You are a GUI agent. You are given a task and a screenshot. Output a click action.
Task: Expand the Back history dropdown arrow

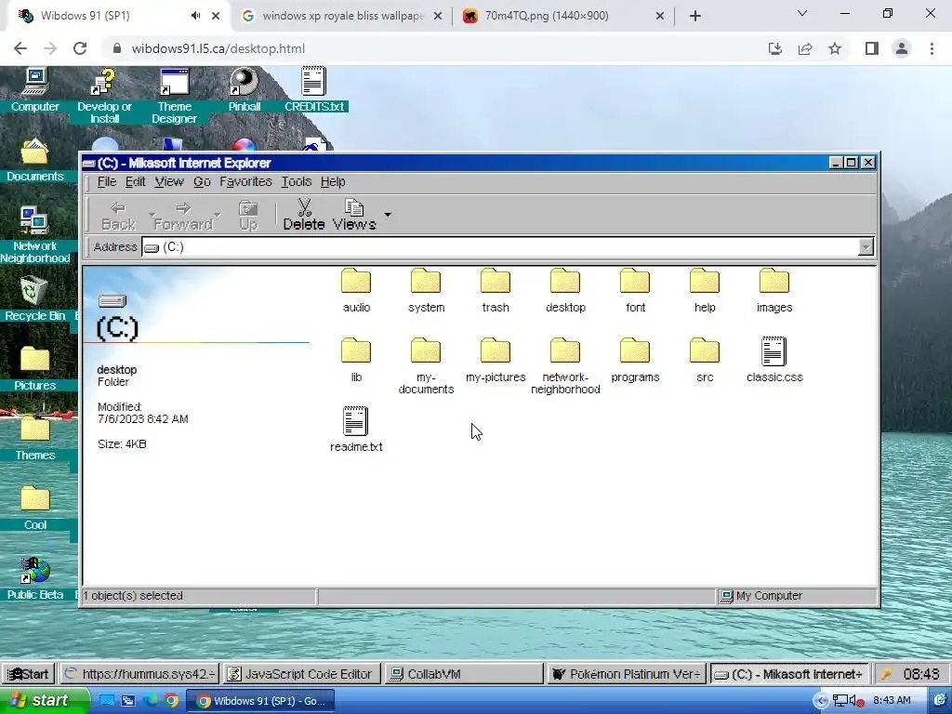coord(152,215)
